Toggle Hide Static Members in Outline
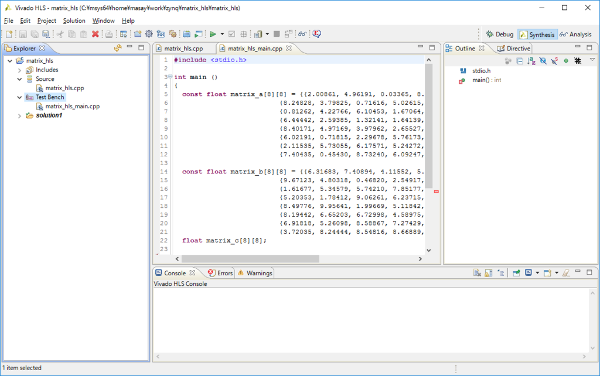The width and height of the screenshot is (600, 376). [x=554, y=61]
